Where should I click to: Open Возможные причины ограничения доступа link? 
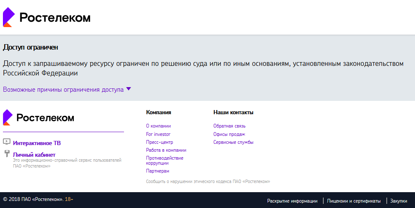(x=63, y=90)
